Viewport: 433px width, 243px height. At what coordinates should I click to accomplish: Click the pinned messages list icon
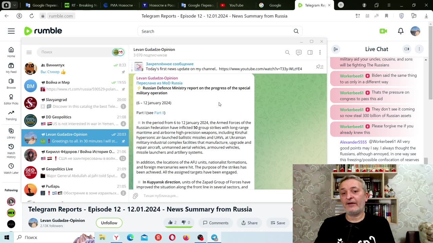coord(320,67)
